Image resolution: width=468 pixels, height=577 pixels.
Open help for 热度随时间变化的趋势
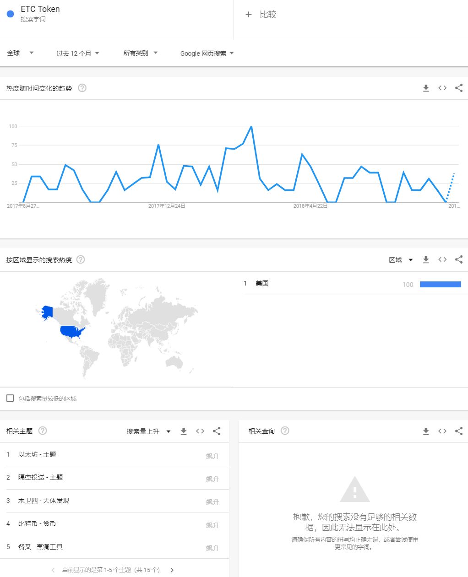point(82,88)
